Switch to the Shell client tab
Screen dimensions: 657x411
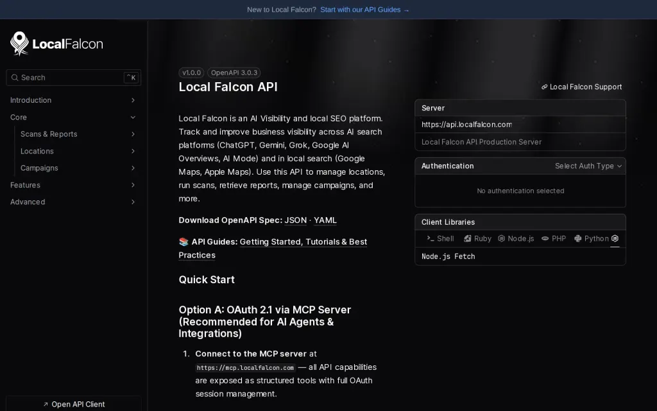(440, 239)
